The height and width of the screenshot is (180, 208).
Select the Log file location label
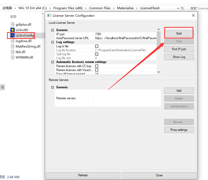66,50
